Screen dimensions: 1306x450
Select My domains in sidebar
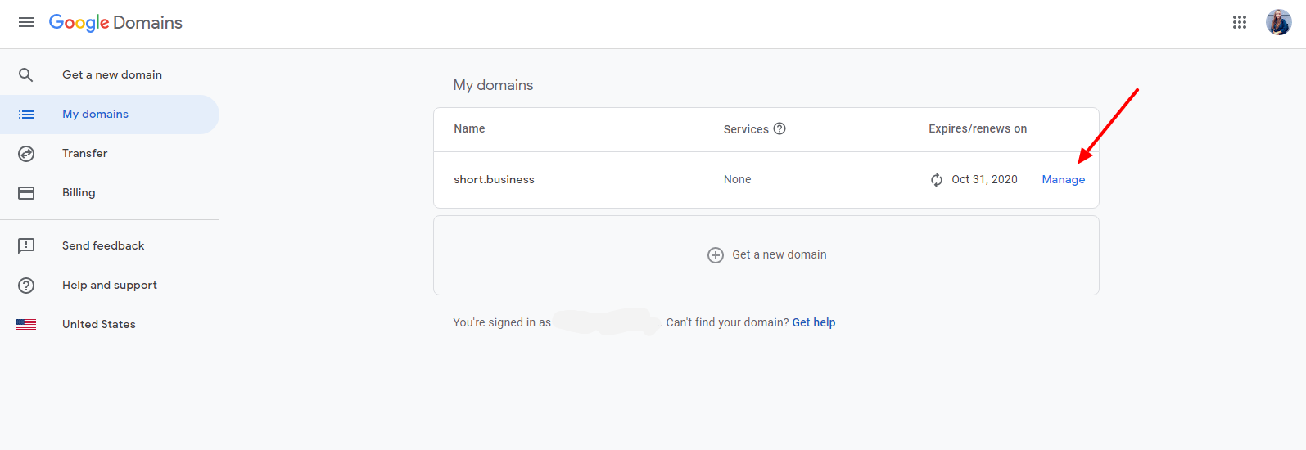[x=110, y=114]
